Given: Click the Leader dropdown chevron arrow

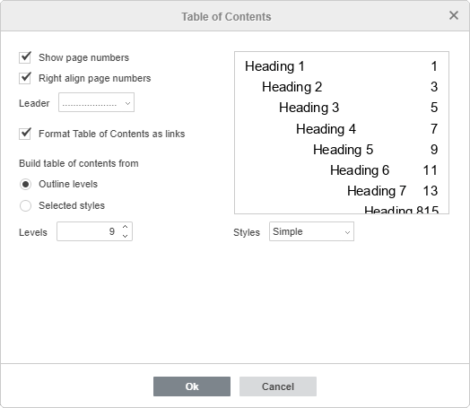Looking at the screenshot, I should pos(127,103).
